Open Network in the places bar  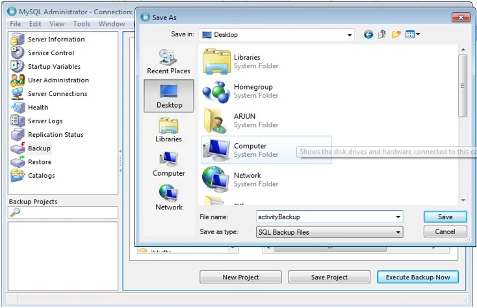coord(169,198)
